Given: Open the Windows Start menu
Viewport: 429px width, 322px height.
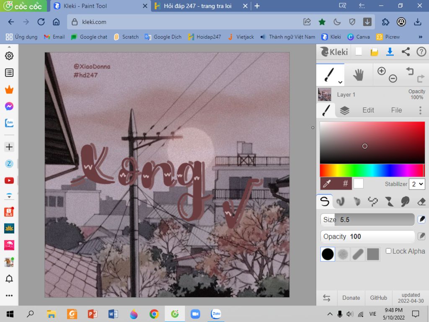Looking at the screenshot, I should tap(10, 314).
